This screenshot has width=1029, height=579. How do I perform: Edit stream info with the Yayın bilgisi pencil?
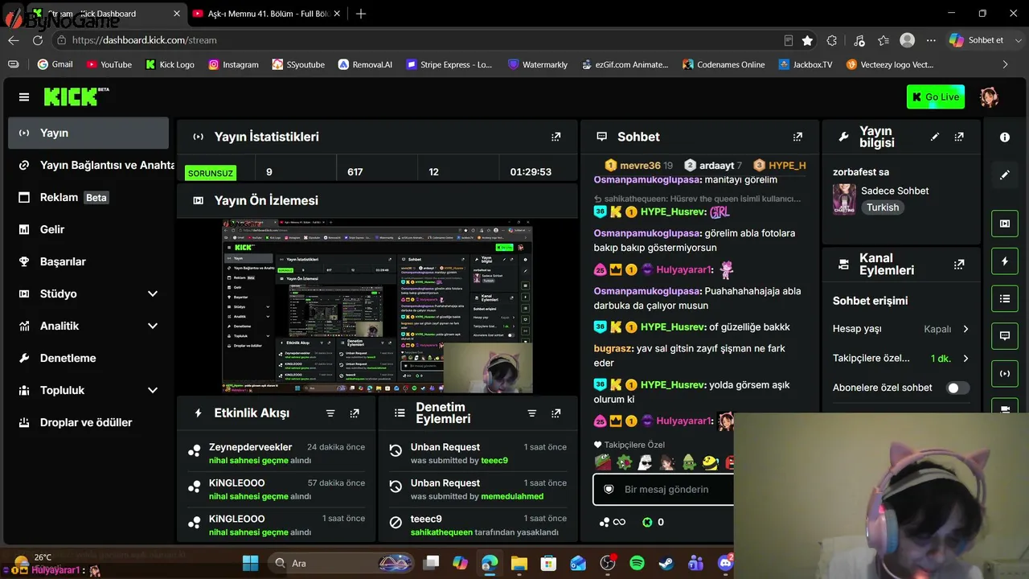tap(935, 137)
